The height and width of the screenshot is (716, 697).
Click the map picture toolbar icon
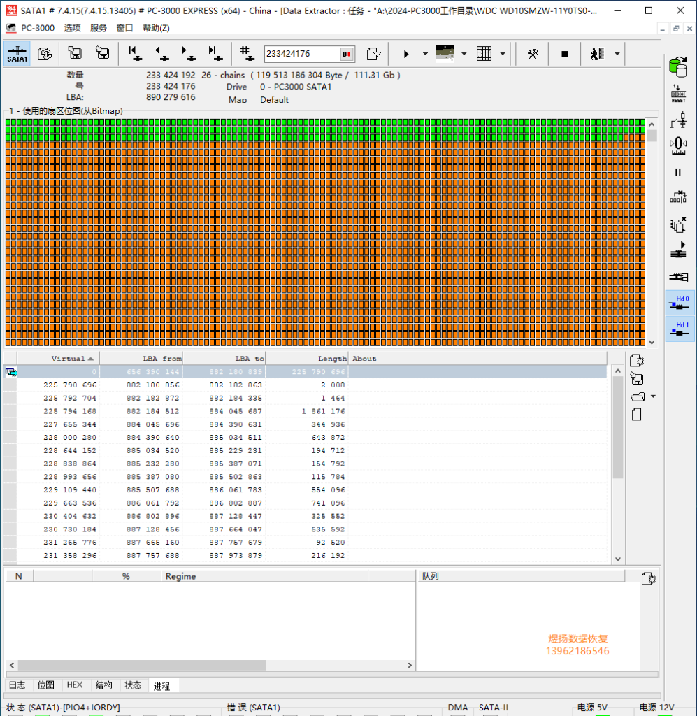pyautogui.click(x=445, y=53)
